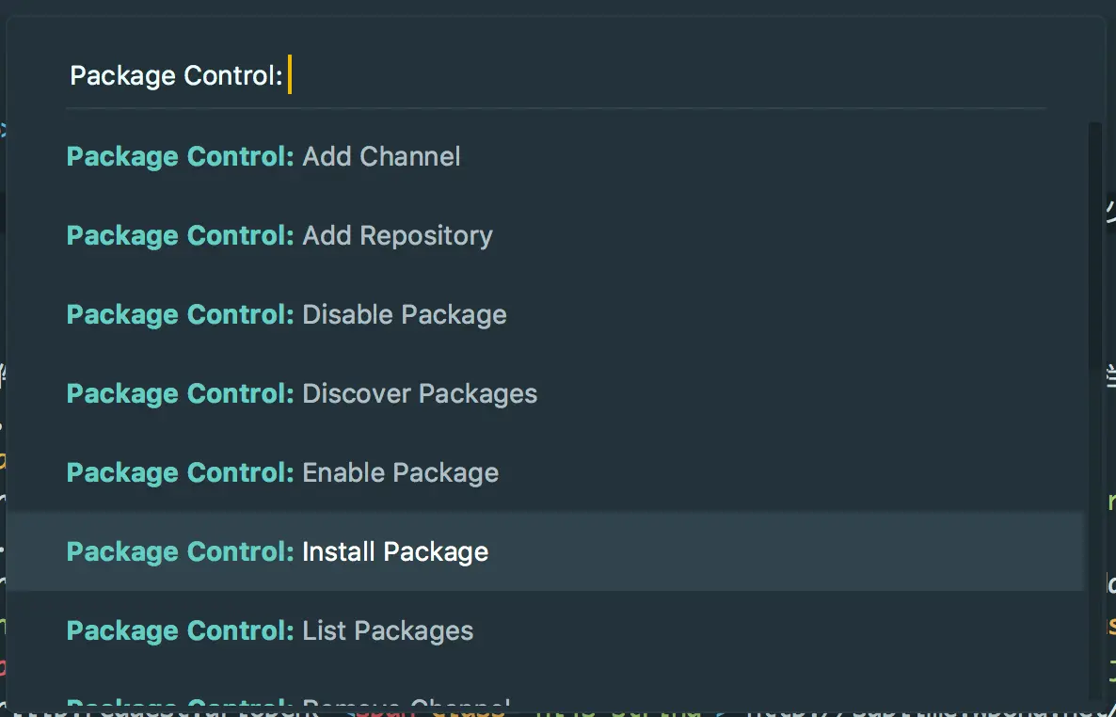Pick Package Control: Enable Package entry
The image size is (1116, 717).
[x=545, y=472]
